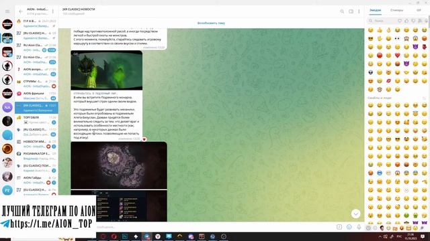The image size is (430, 241).
Task: Switch to the GIF tab
Action: tap(419, 10)
